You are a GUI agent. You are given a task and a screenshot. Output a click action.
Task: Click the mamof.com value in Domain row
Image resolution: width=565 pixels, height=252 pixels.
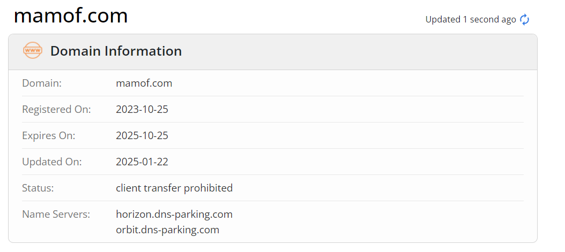point(144,83)
